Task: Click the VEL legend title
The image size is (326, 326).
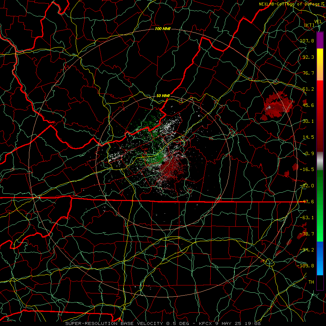Action: point(318,21)
